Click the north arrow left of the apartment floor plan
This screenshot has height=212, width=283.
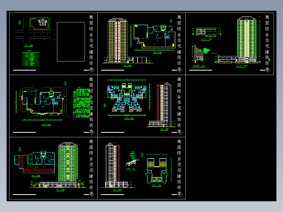[x=105, y=105]
